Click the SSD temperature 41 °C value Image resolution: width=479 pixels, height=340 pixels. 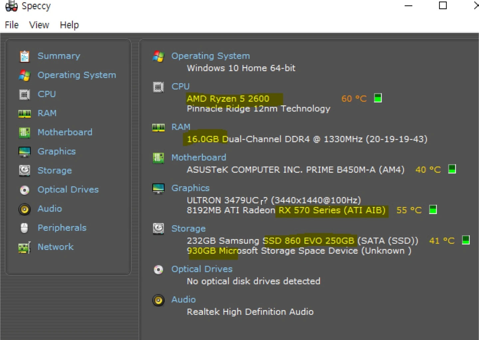[x=442, y=241]
